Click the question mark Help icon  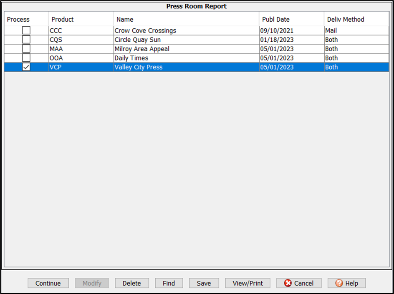coord(339,283)
